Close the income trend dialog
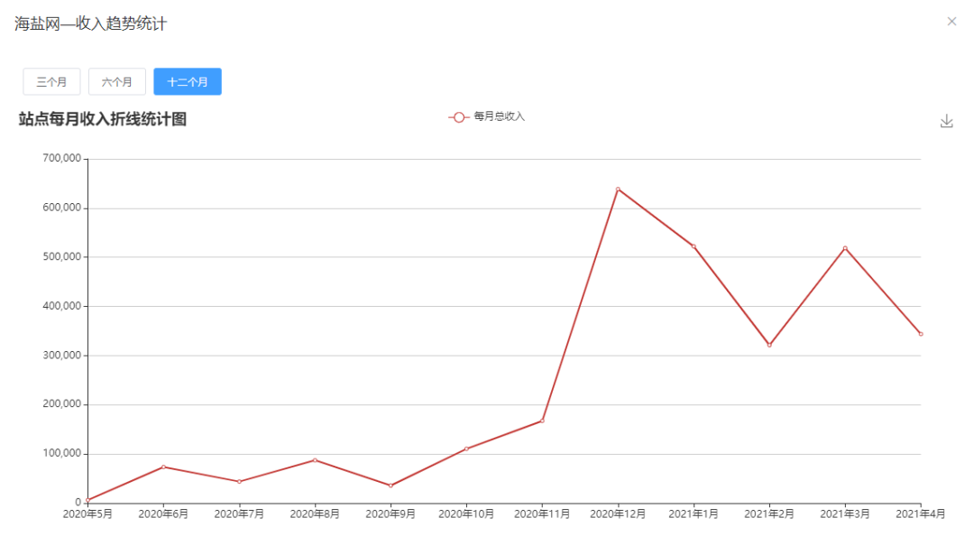This screenshot has width=974, height=555. pos(951,22)
